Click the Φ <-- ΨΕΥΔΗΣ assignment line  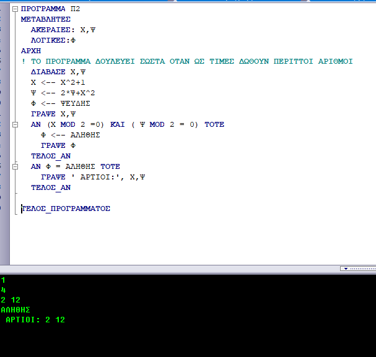pos(62,103)
